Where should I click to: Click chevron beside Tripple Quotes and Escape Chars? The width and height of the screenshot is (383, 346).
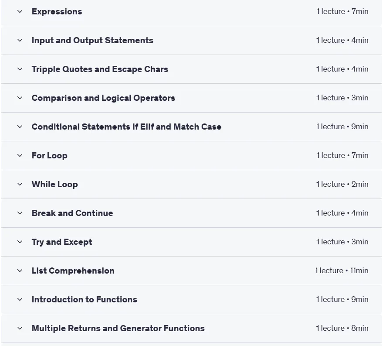click(x=20, y=69)
